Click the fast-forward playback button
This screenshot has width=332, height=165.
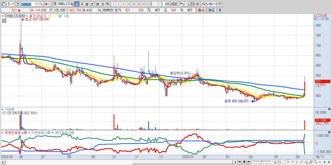pos(248,162)
